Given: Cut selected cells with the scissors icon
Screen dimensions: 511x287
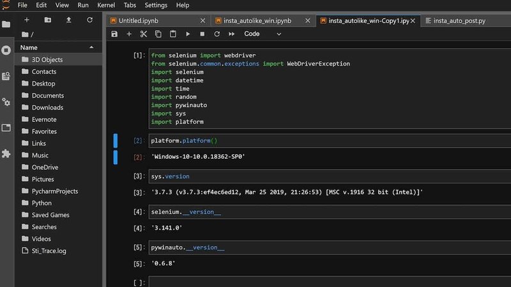Looking at the screenshot, I should (x=143, y=34).
